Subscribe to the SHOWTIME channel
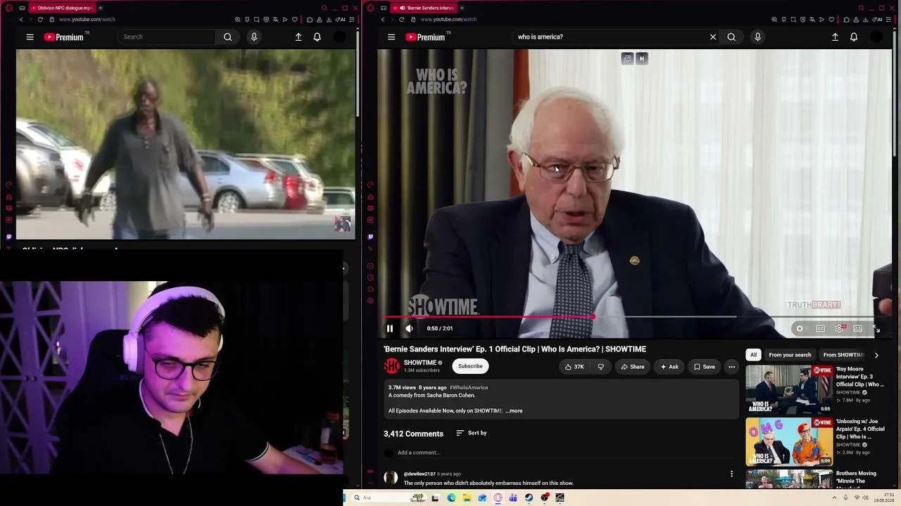Image resolution: width=901 pixels, height=506 pixels. click(470, 366)
